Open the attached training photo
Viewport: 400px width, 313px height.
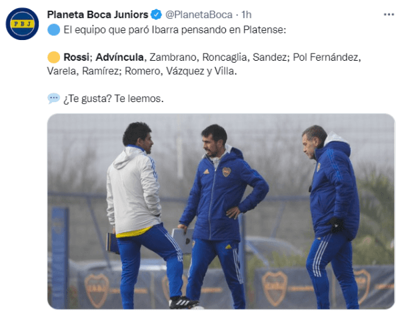pyautogui.click(x=221, y=212)
